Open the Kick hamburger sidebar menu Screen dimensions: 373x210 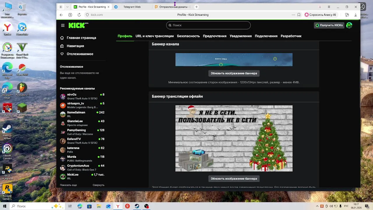(63, 25)
